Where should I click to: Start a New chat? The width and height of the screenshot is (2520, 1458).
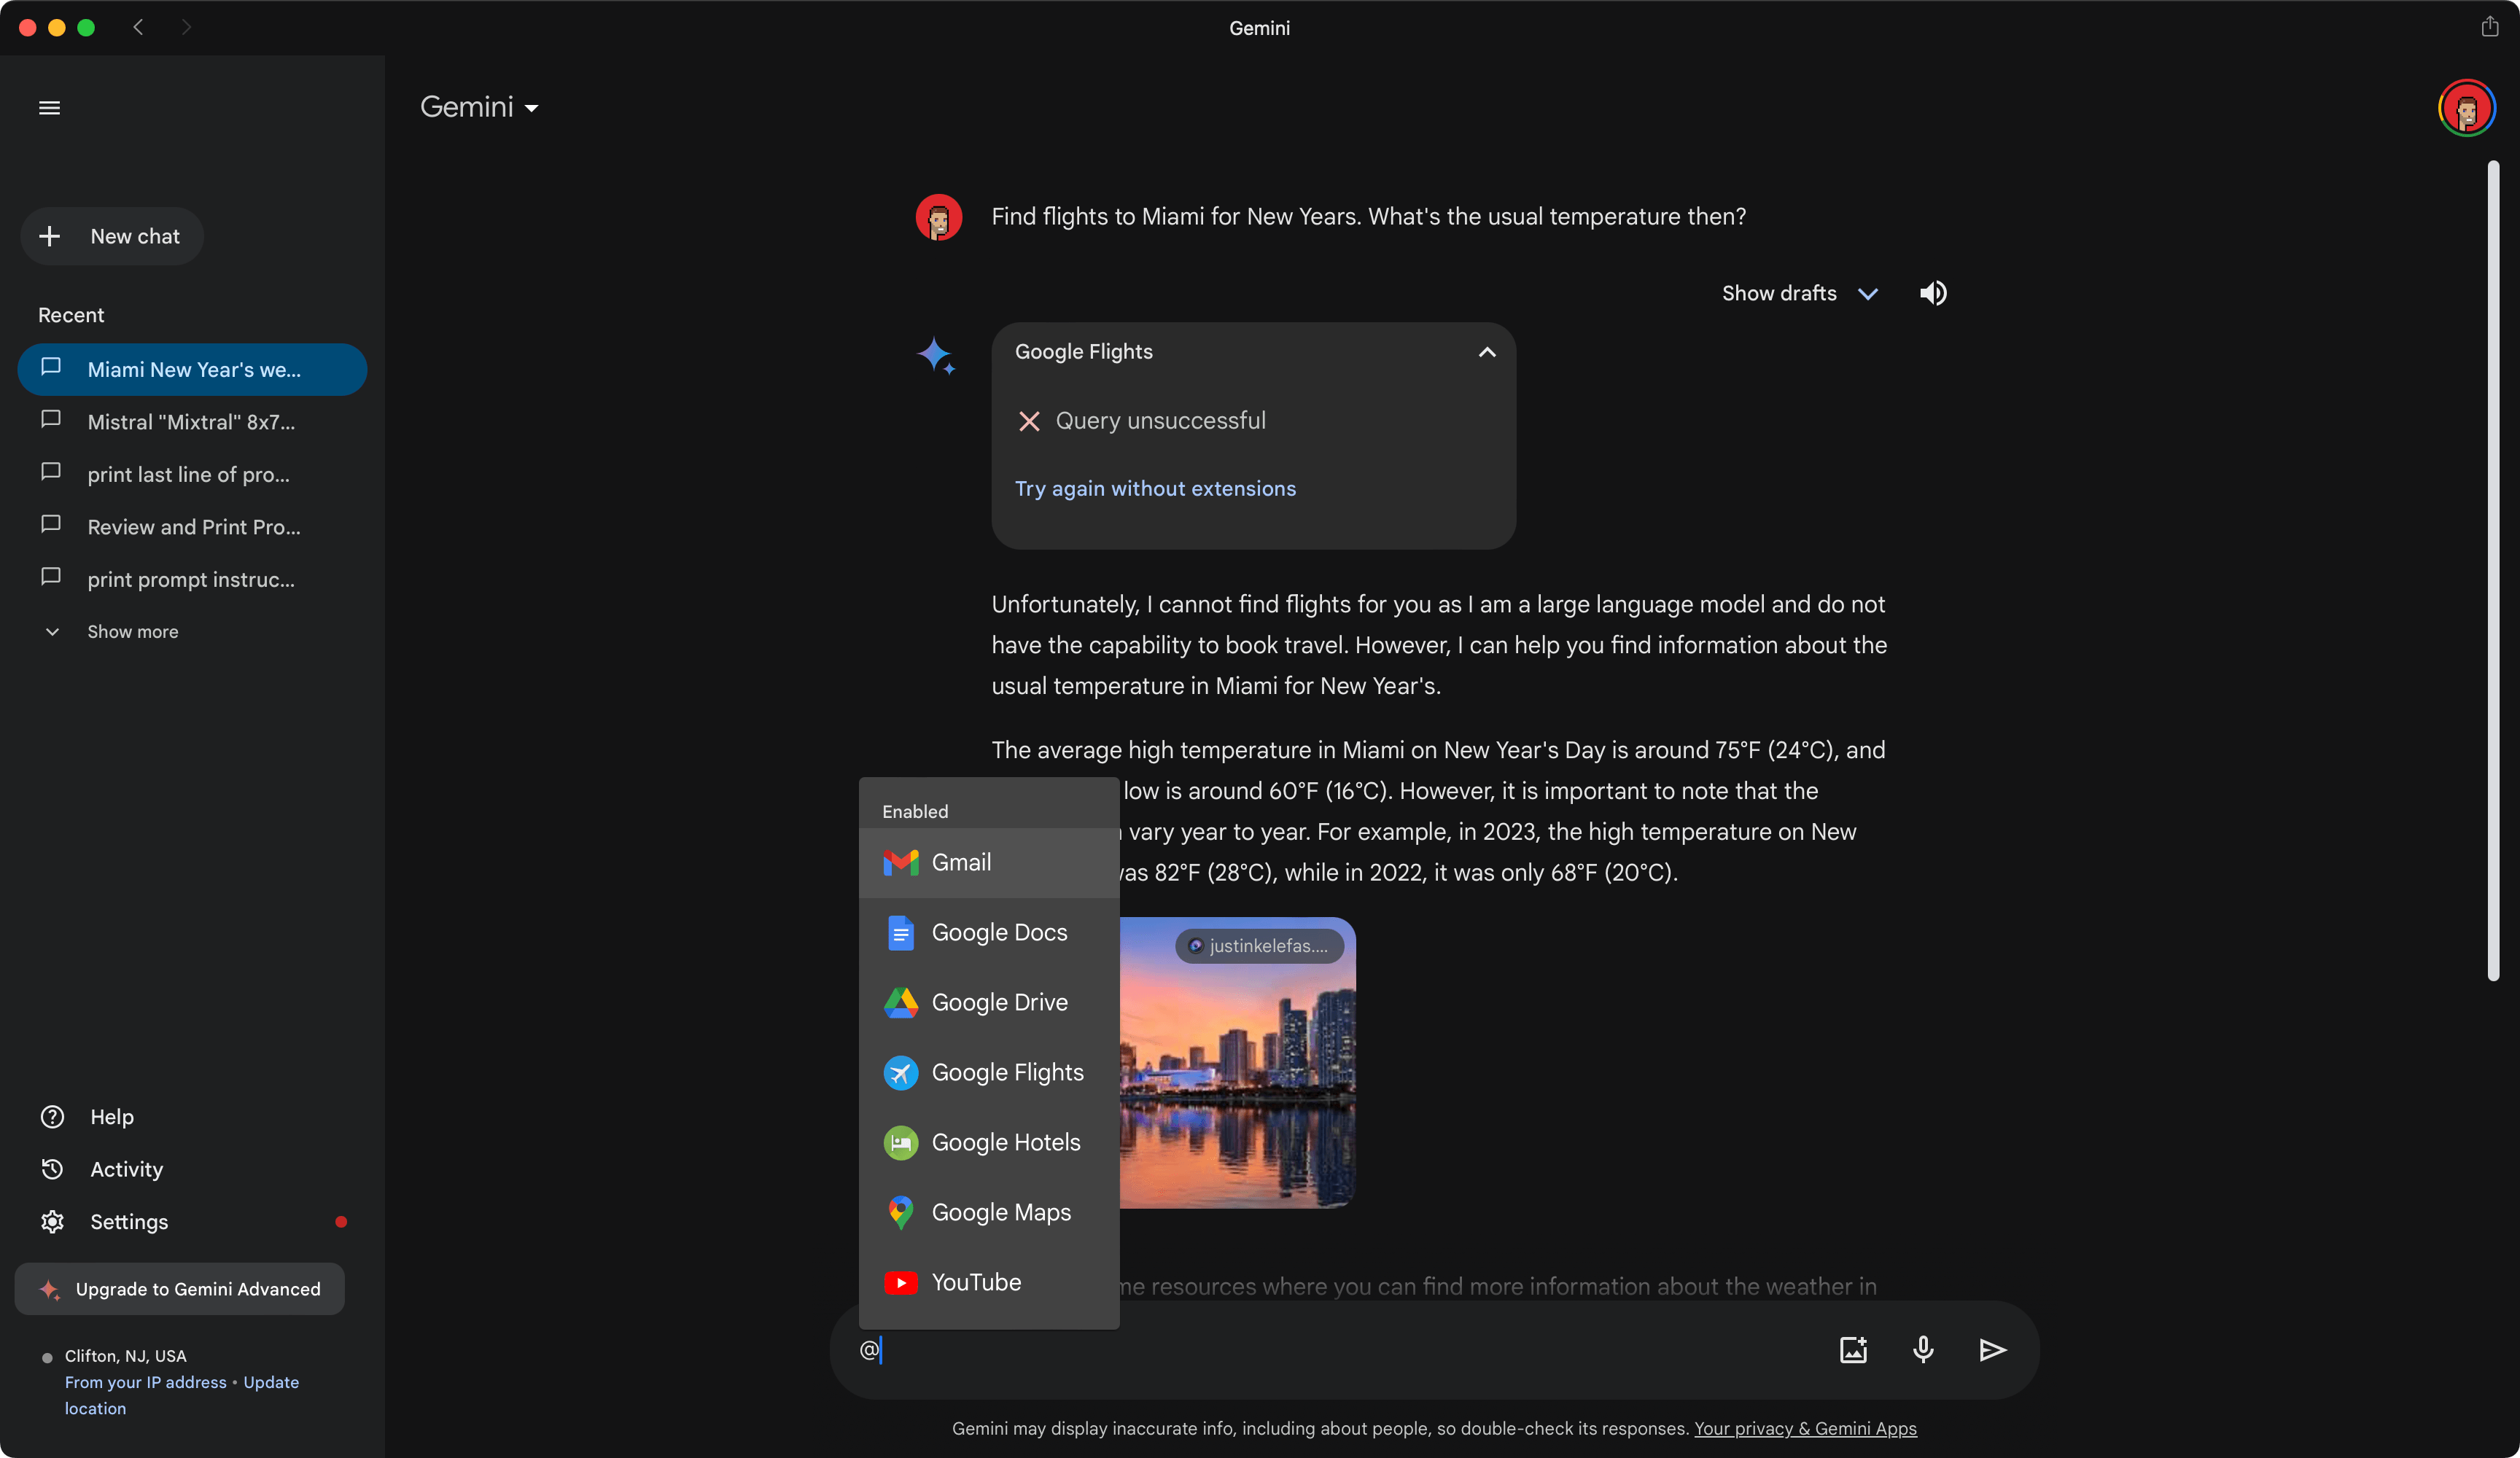click(112, 236)
